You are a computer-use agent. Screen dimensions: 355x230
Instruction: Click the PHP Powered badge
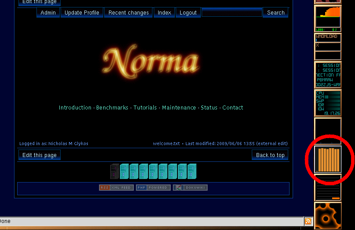[x=153, y=188]
